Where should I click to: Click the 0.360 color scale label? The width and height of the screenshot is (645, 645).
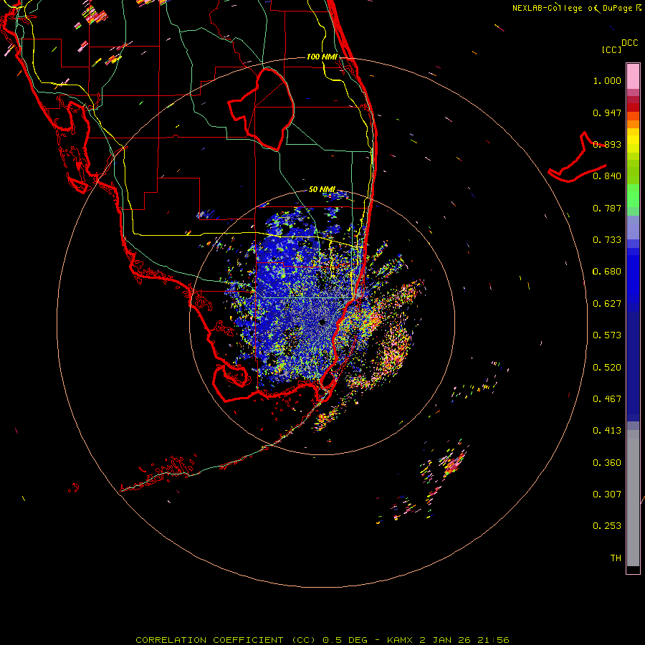pos(607,463)
